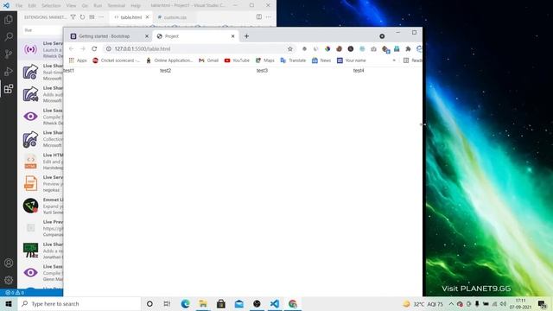The width and height of the screenshot is (553, 311).
Task: Go forward in Chrome
Action: tap(83, 48)
